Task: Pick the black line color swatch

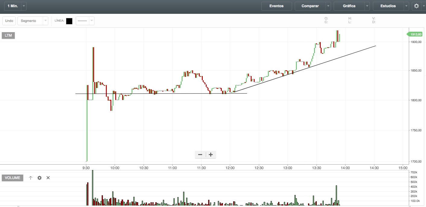Action: click(69, 21)
